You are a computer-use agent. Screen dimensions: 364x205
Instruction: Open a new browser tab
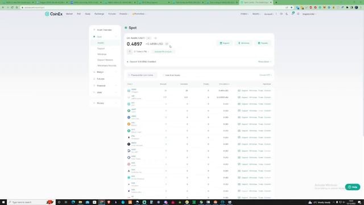[x=276, y=2]
